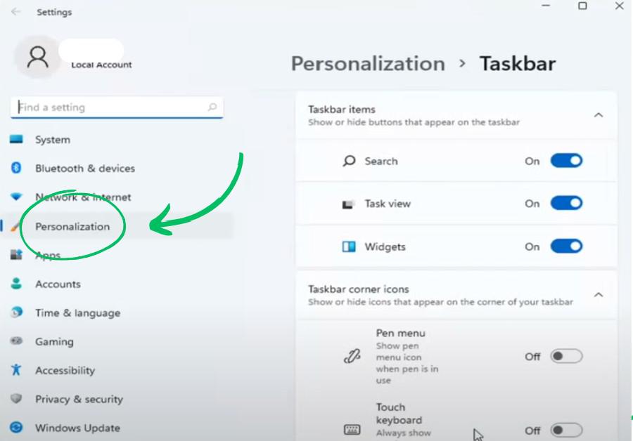Screen dimensions: 633x441
Task: Click the back arrow icon in Settings
Action: (15, 12)
